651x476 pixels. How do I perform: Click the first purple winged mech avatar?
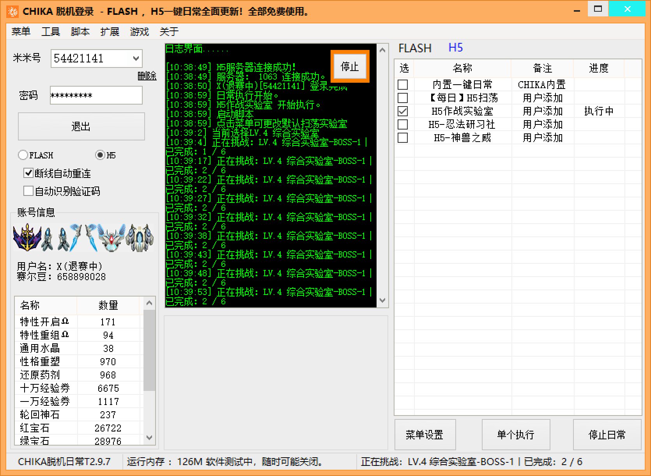point(27,237)
